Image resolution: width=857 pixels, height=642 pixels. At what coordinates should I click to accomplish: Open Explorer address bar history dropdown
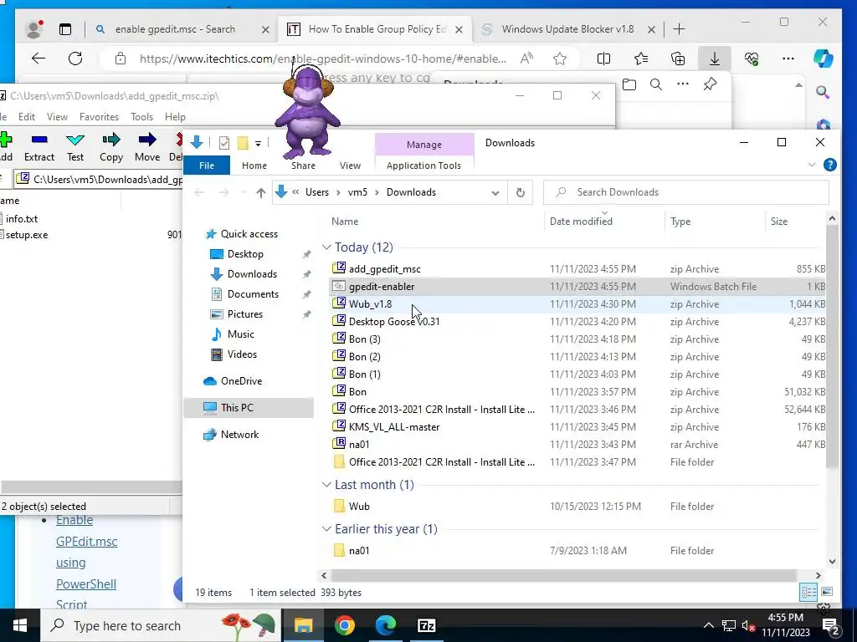click(495, 193)
